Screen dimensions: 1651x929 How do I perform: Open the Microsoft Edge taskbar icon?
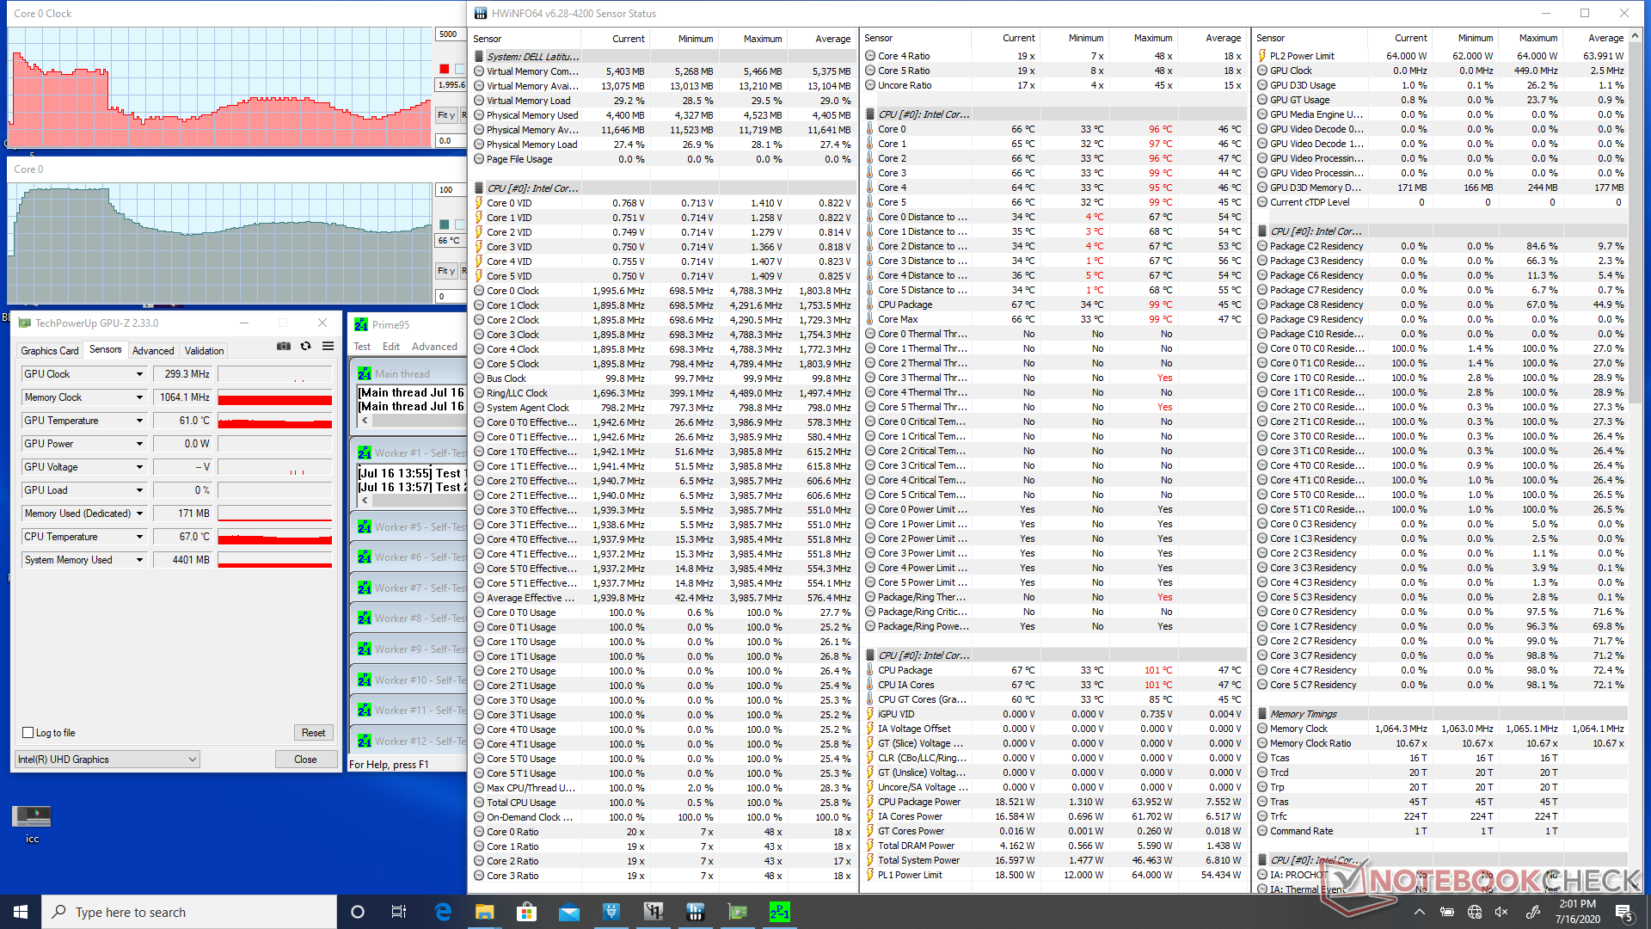pos(443,912)
